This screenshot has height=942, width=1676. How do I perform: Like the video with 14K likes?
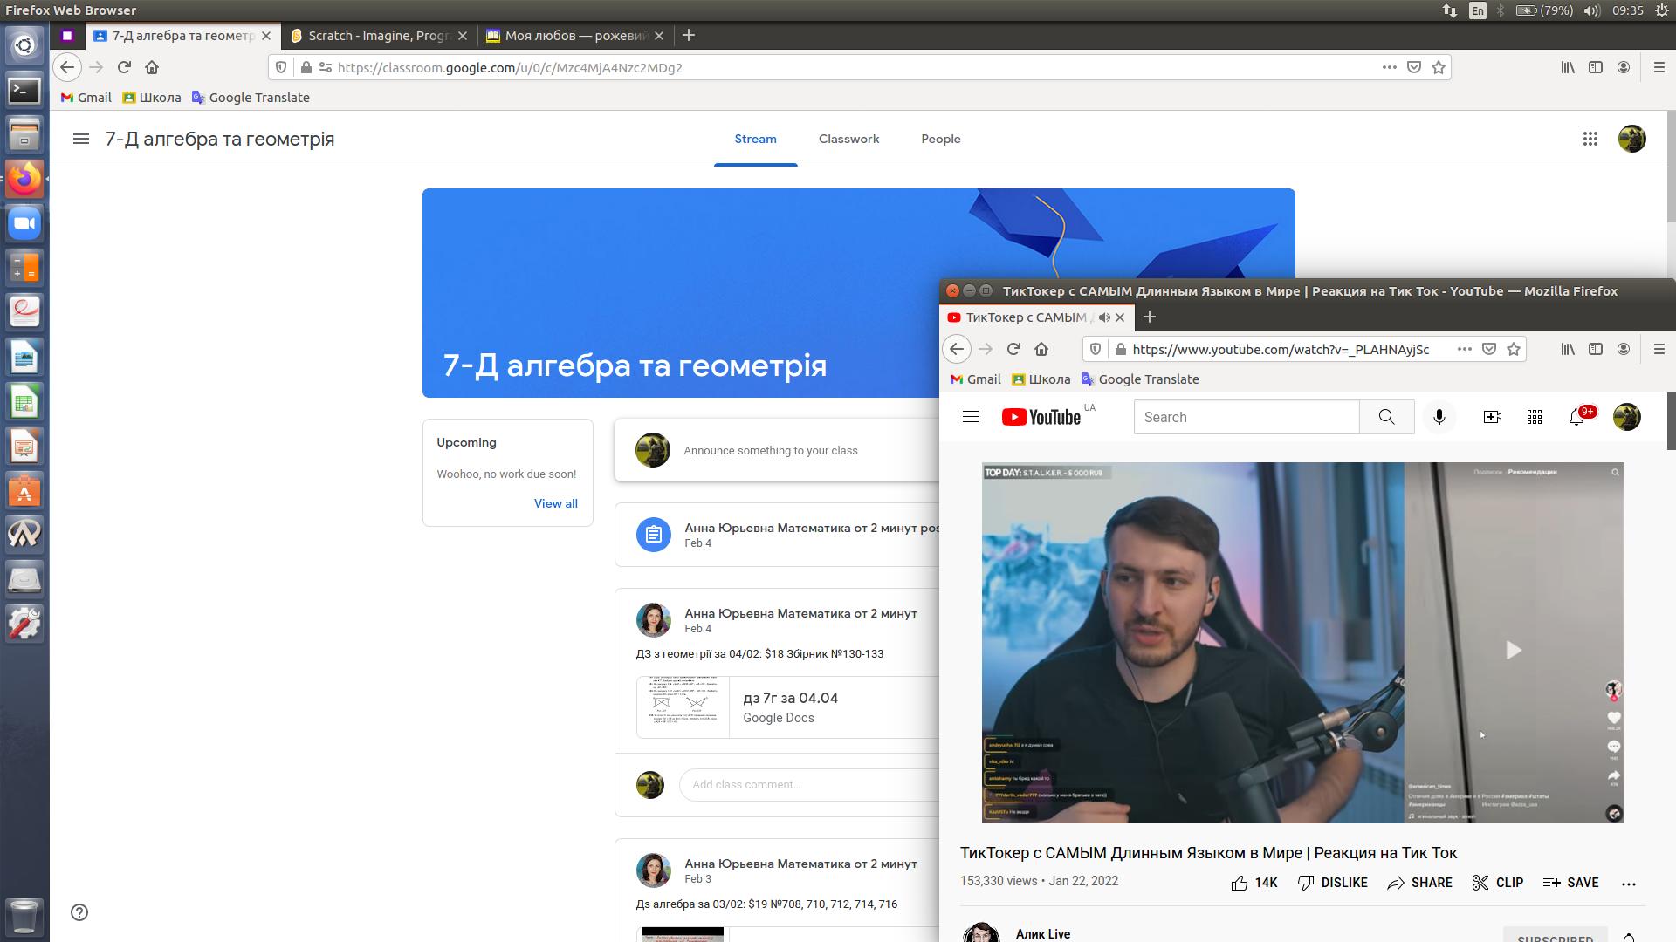click(x=1254, y=883)
